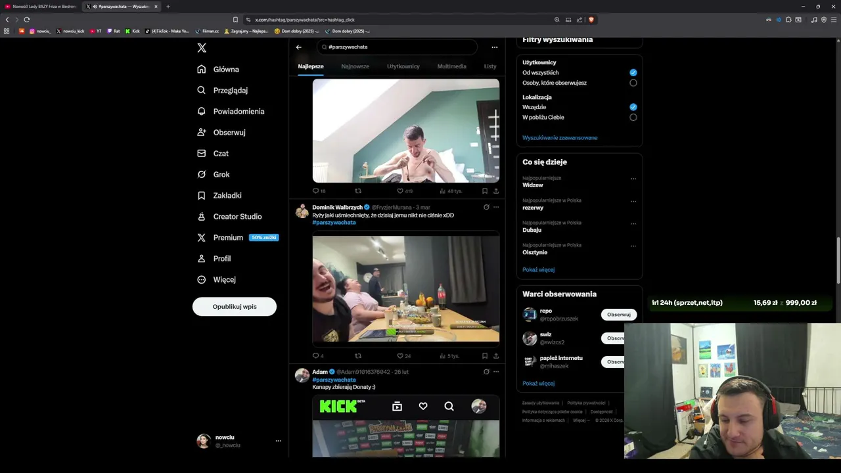Open Adam's profile avatar

coord(302,375)
